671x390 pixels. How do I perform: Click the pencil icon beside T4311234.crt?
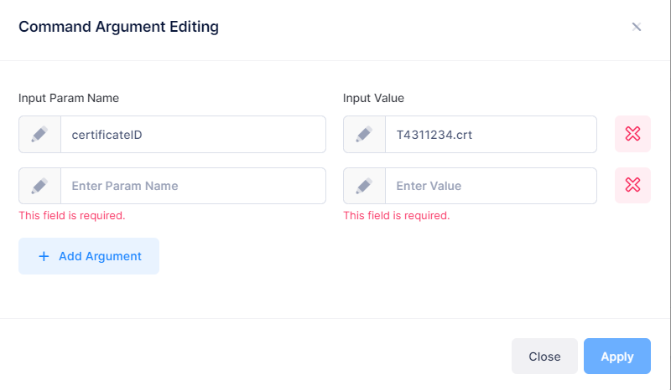(x=364, y=134)
